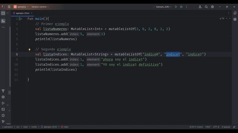This screenshot has width=238, height=133.
Task: Open the Version control dropdown
Action: tap(40, 7)
